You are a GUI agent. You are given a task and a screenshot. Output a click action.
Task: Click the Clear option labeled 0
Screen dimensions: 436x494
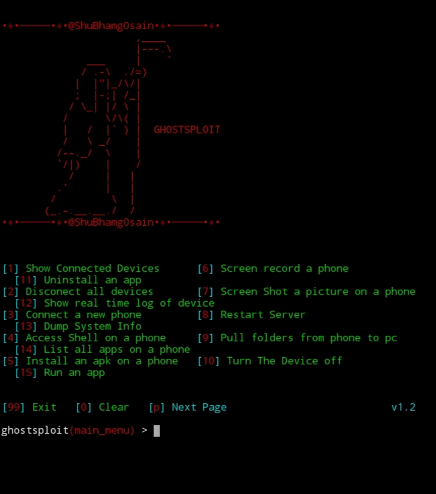point(102,407)
